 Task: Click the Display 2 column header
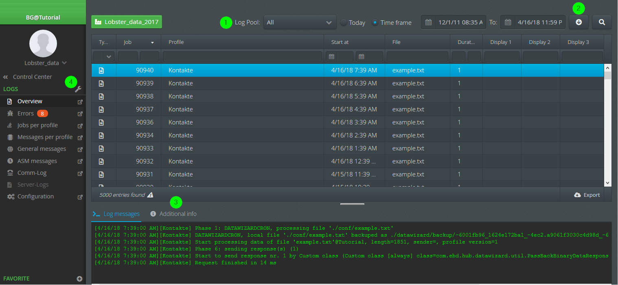tap(541, 42)
